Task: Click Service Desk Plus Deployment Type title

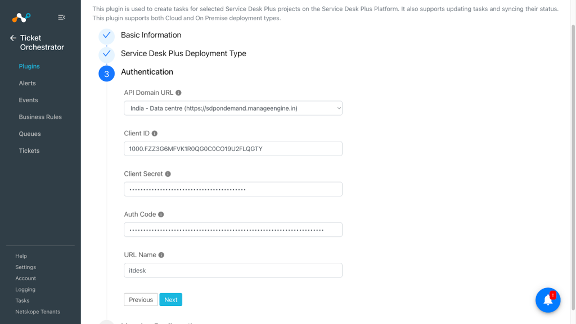Action: [x=183, y=53]
